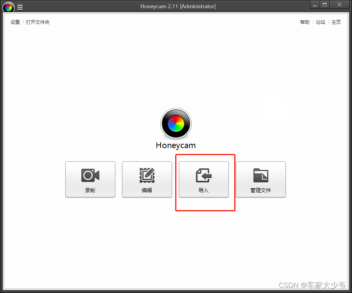Viewport: 352px width, 293px height.
Task: Open 管理文件 (Manage files) button
Action: [x=261, y=179]
